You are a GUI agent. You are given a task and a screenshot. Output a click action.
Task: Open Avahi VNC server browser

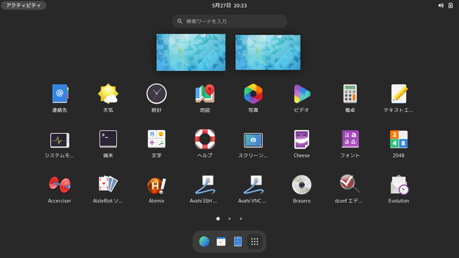[253, 184]
